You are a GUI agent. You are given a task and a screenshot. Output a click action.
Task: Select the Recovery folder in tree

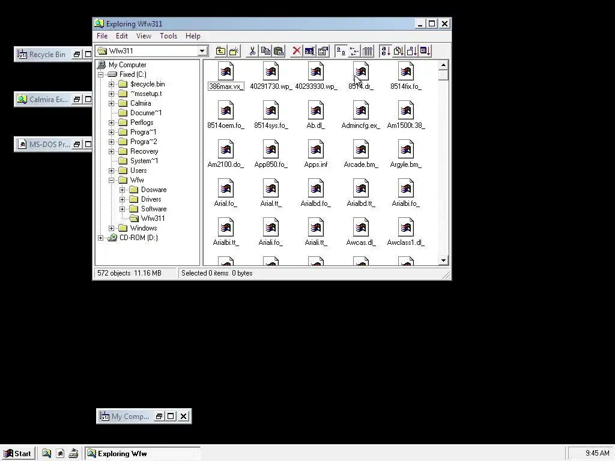[144, 151]
